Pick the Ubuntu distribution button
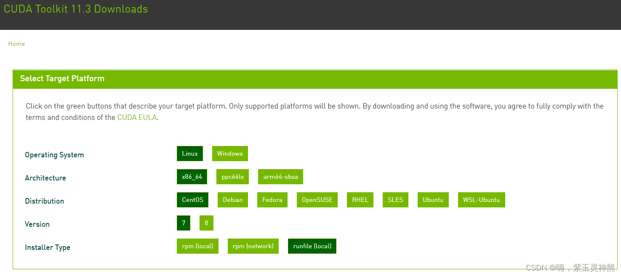The image size is (621, 276). [433, 200]
